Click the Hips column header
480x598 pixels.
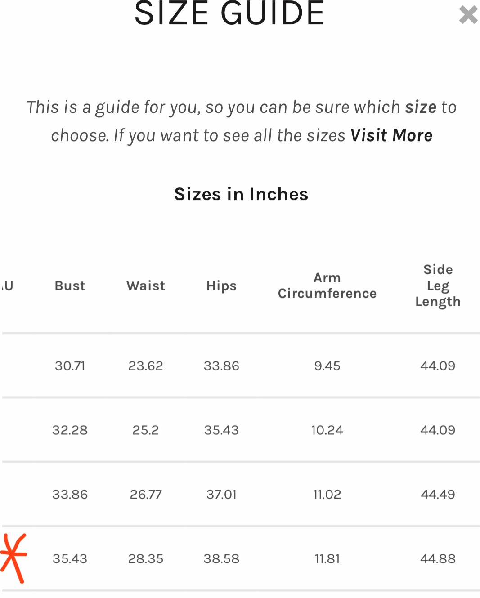pos(221,286)
